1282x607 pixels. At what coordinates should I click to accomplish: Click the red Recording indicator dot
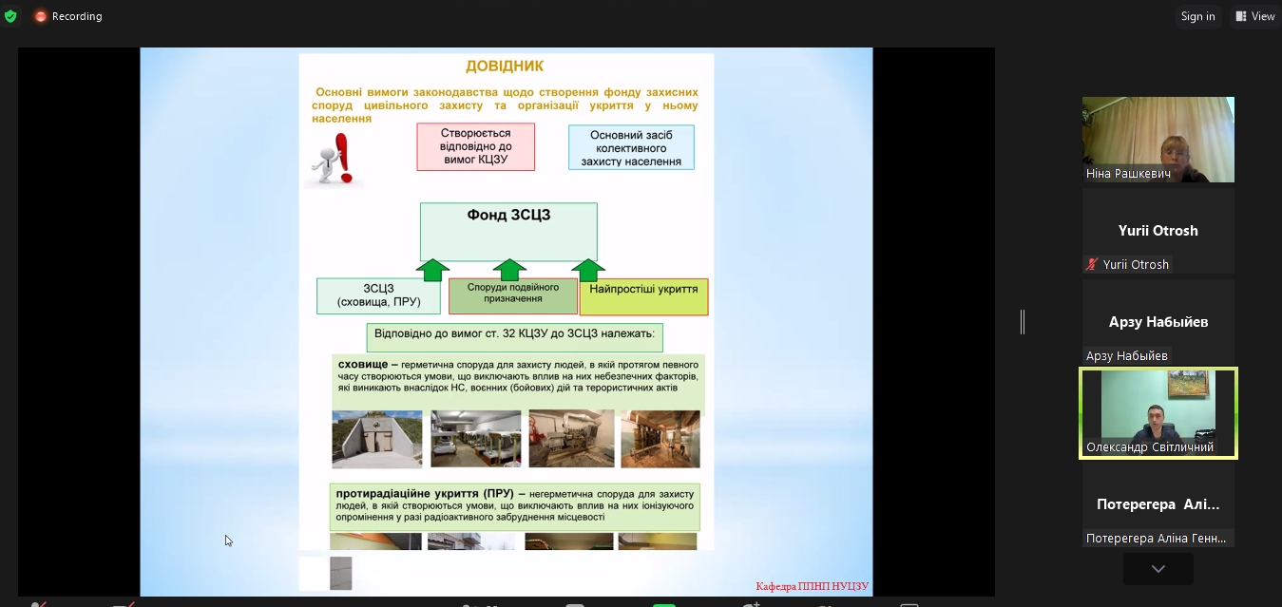41,16
